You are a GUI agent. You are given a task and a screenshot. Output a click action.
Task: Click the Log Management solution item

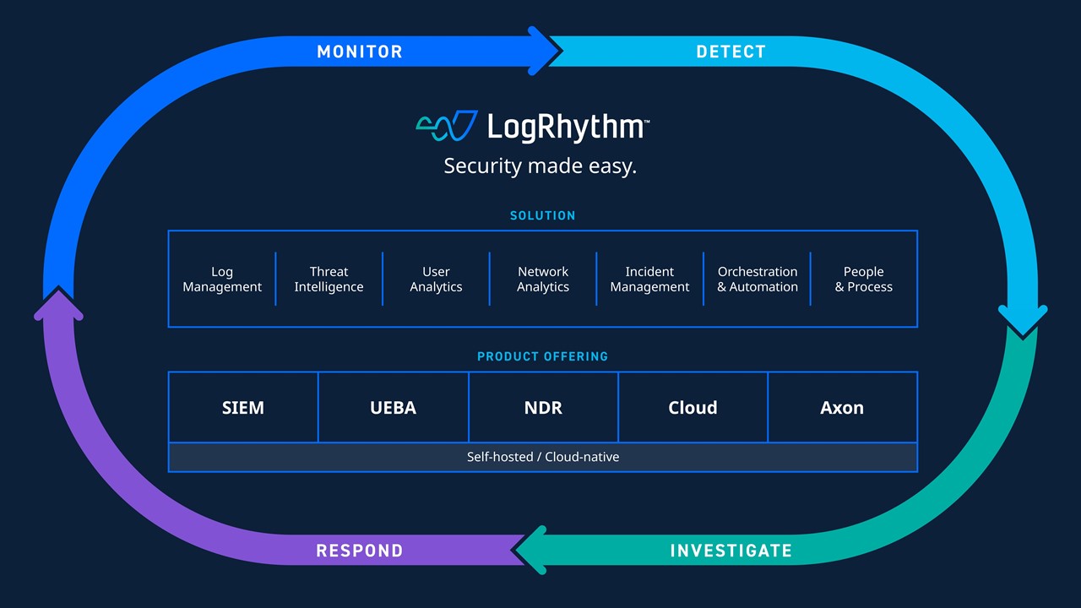point(222,280)
